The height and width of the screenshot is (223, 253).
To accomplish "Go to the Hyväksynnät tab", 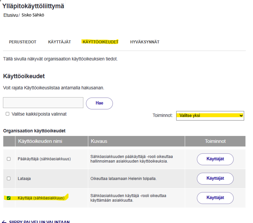I will point(145,42).
